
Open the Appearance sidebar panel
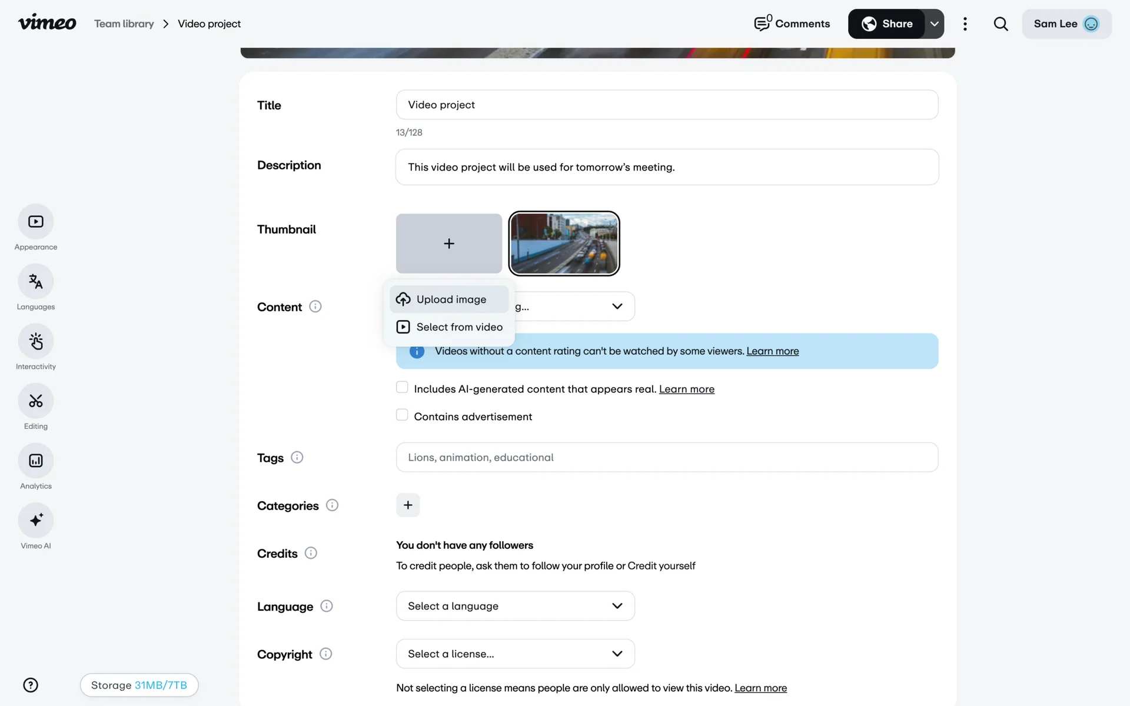click(x=36, y=222)
